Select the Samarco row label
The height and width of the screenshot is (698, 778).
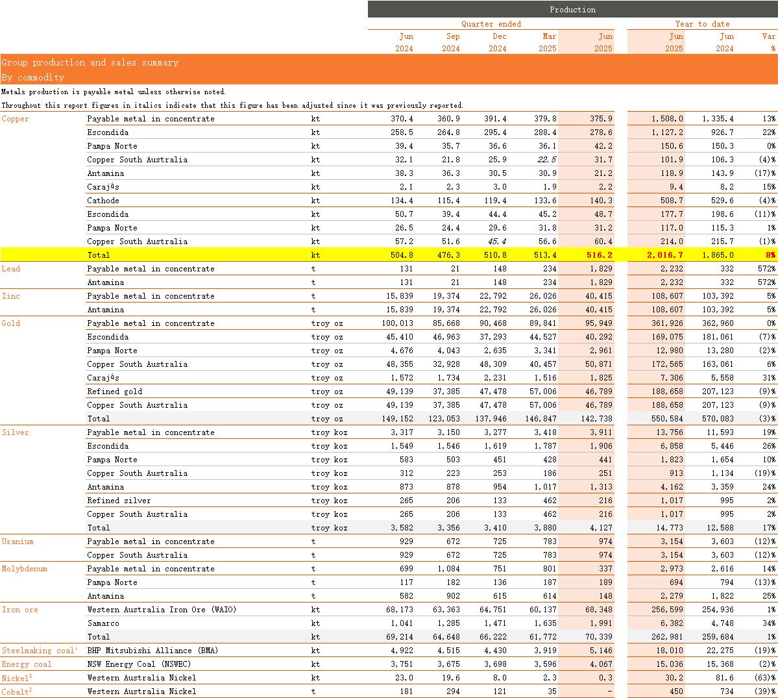pyautogui.click(x=103, y=623)
